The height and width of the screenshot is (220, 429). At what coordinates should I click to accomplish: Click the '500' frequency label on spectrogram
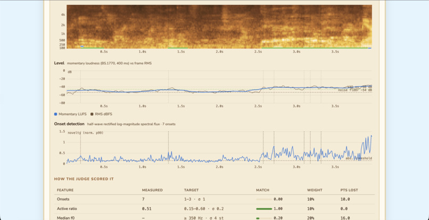[x=62, y=40]
